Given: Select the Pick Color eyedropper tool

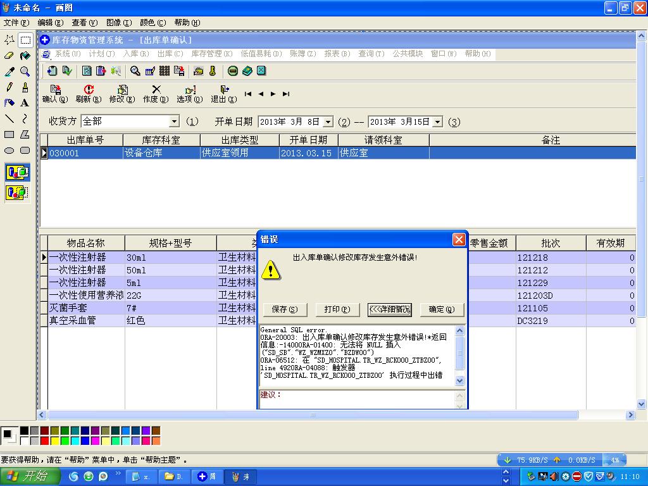Looking at the screenshot, I should pos(9,72).
